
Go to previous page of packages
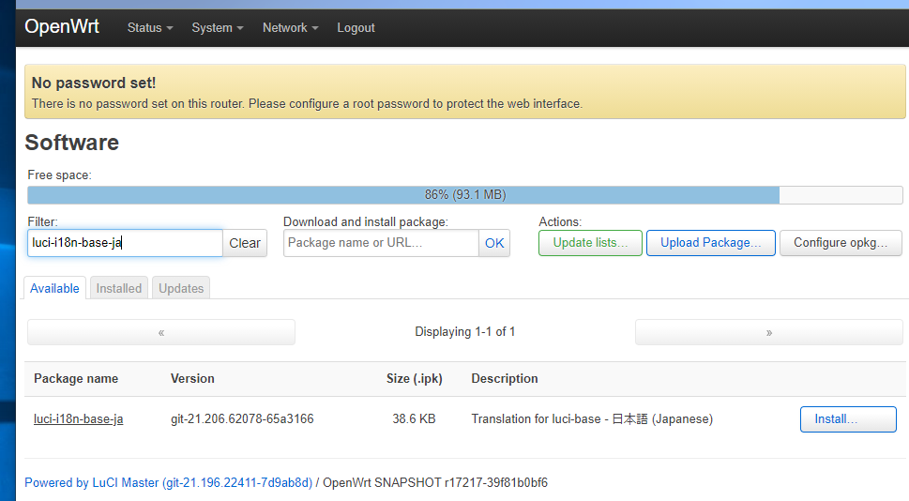tap(161, 332)
